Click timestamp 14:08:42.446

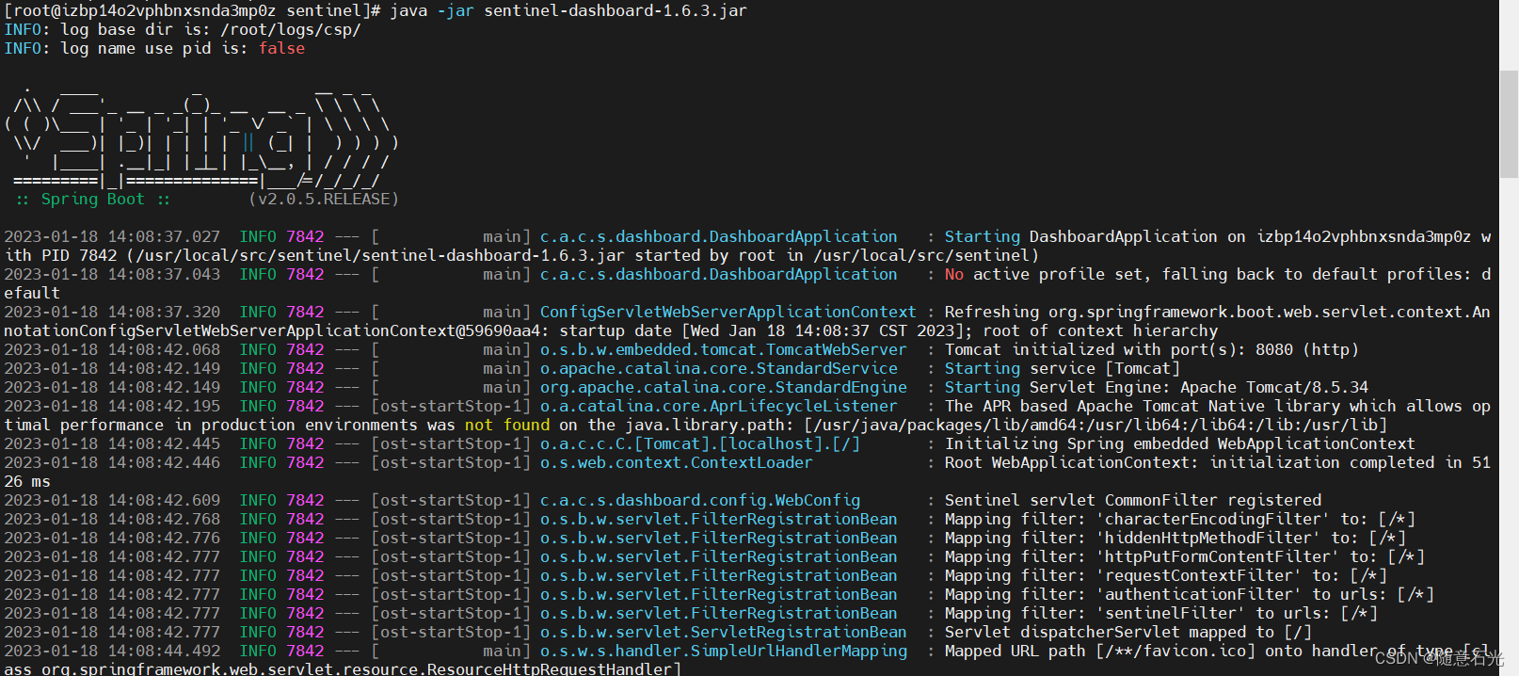pyautogui.click(x=164, y=462)
